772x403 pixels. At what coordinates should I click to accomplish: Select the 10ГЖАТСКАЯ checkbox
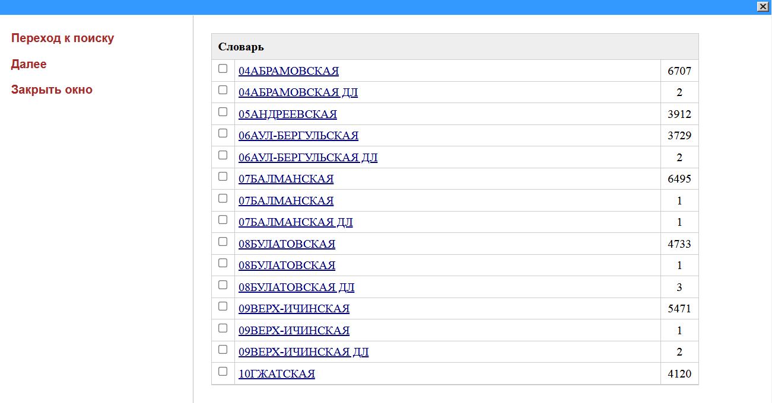click(223, 372)
